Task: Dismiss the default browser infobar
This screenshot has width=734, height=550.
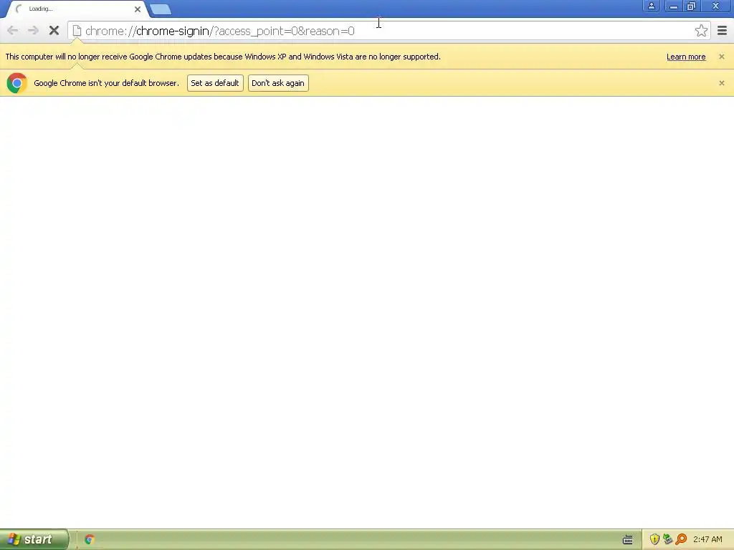Action: tap(721, 83)
